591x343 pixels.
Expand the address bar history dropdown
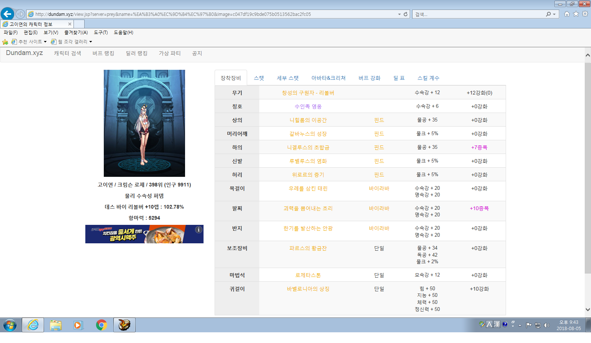(399, 14)
